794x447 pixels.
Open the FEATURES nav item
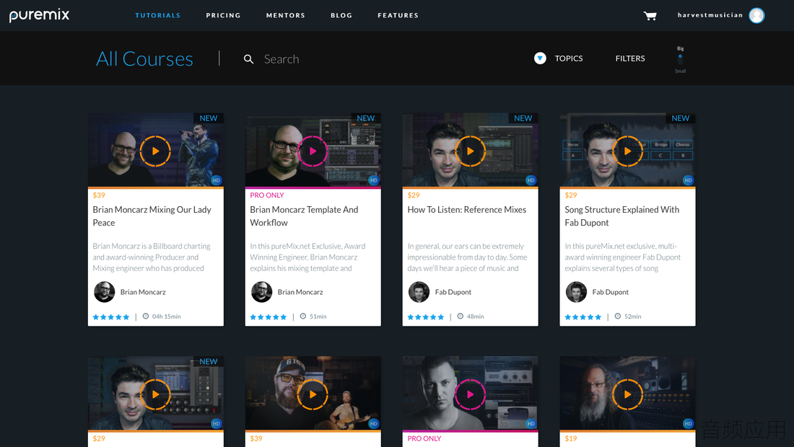[398, 16]
